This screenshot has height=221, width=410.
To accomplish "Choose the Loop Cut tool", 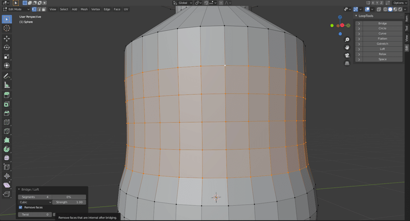I will click(x=7, y=122).
